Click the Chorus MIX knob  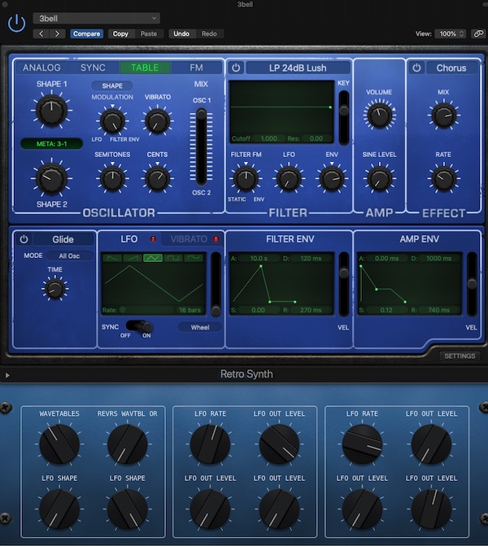click(443, 116)
